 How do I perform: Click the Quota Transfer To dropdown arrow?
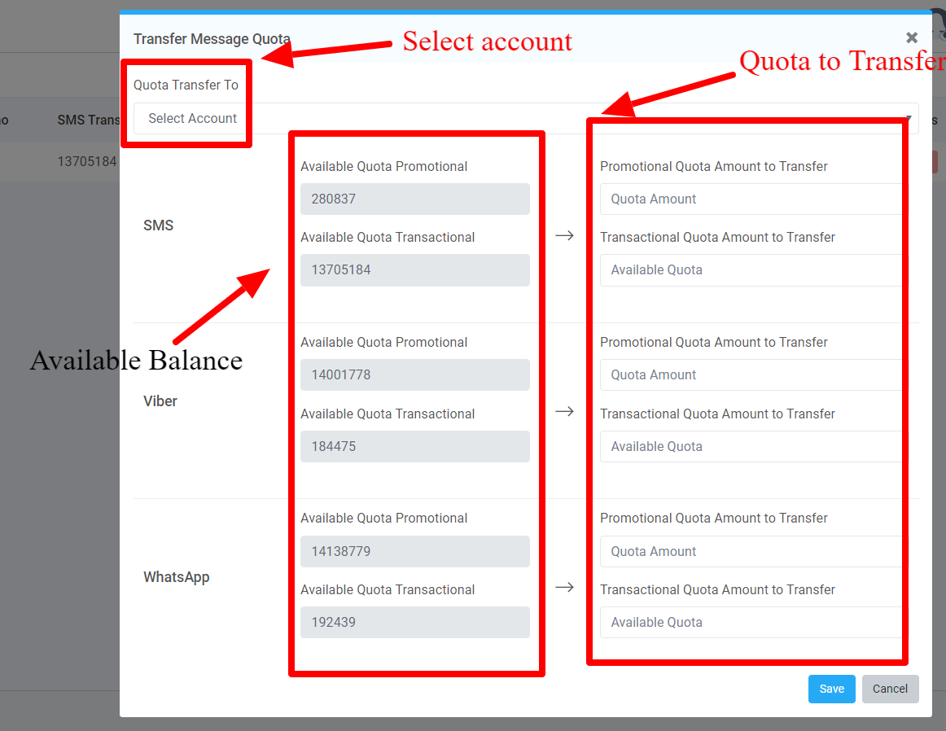click(x=909, y=120)
